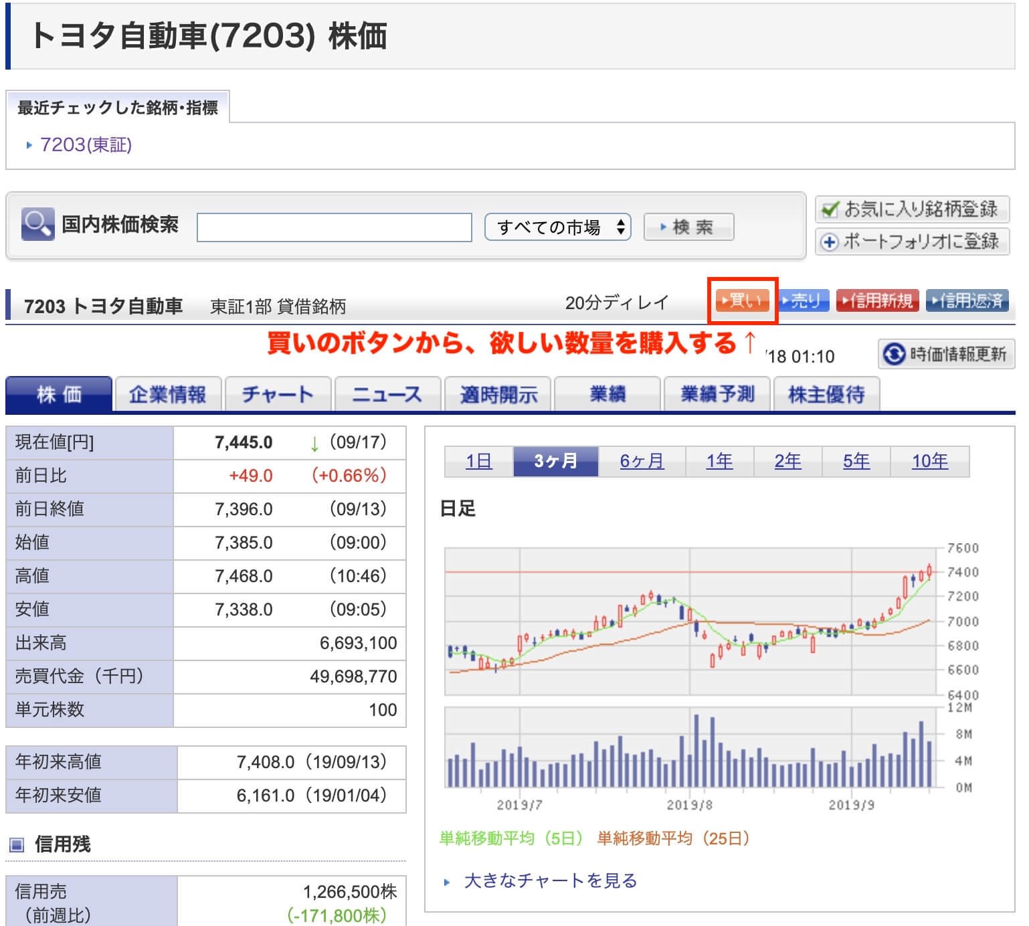Image resolution: width=1029 pixels, height=926 pixels.
Task: Open the 業績予測 tab
Action: tap(717, 395)
